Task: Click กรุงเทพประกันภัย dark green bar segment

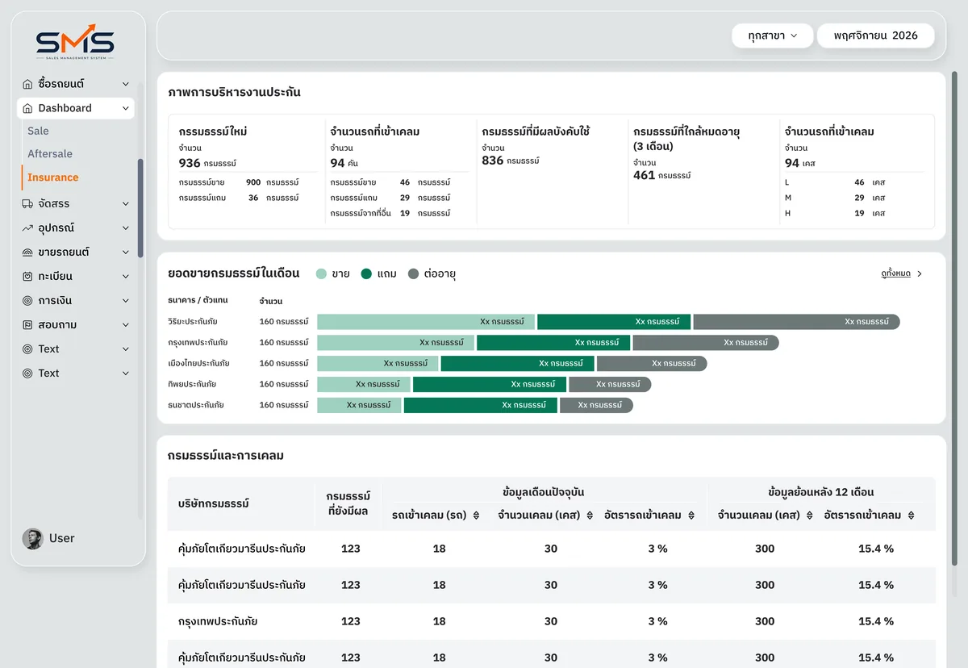Action: (553, 343)
